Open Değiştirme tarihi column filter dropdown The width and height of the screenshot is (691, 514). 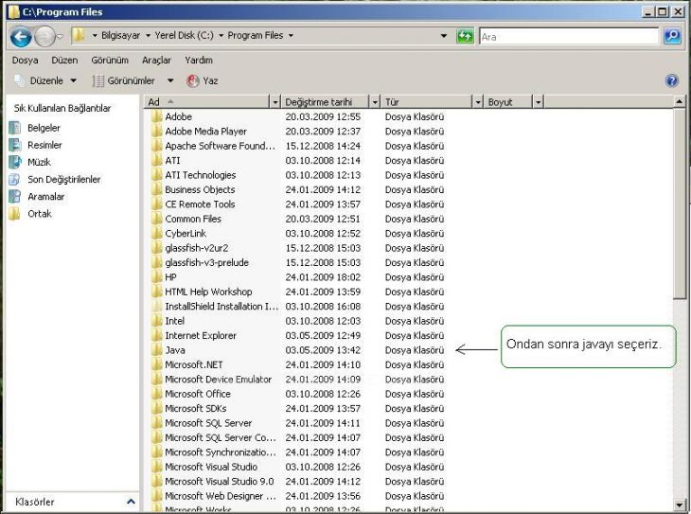375,102
